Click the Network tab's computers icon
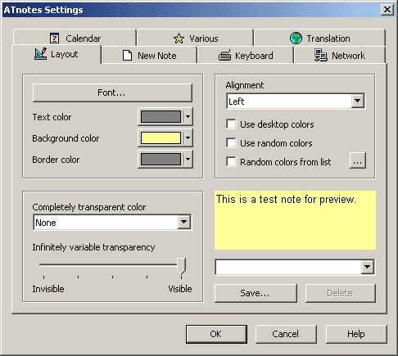 320,55
